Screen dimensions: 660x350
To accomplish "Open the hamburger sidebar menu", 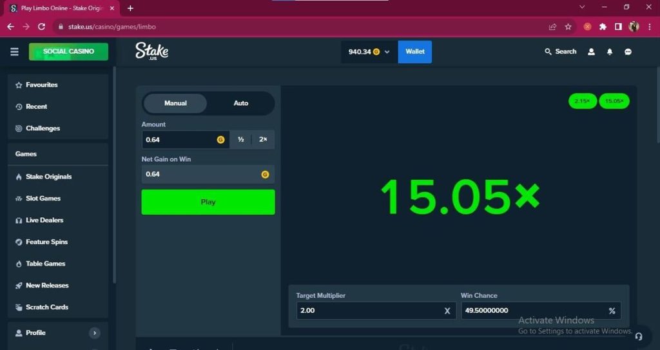I will pos(14,52).
